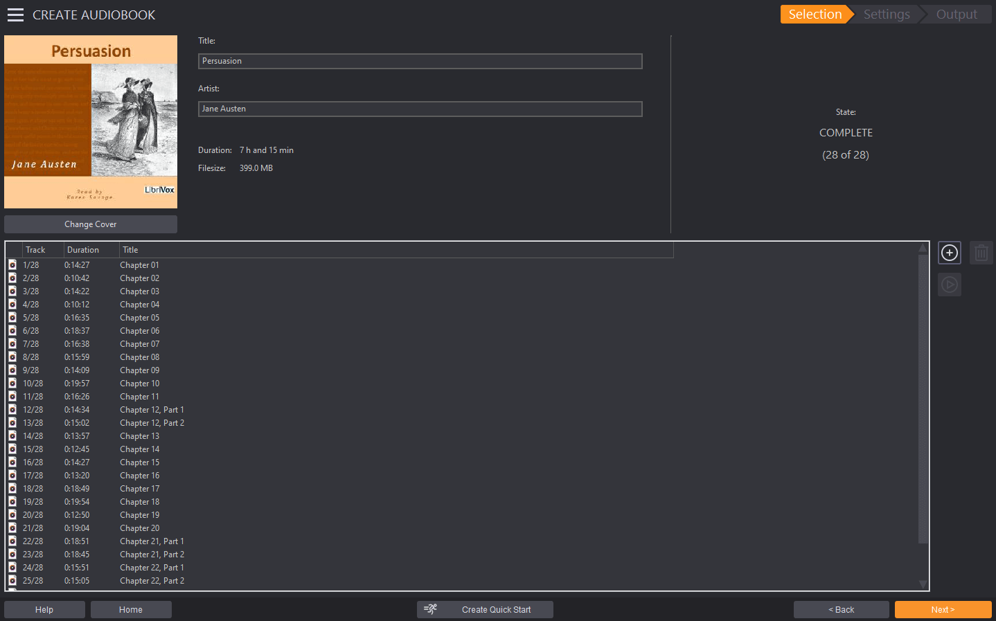Select the Chapter 12, Part 1 track row

tap(152, 409)
